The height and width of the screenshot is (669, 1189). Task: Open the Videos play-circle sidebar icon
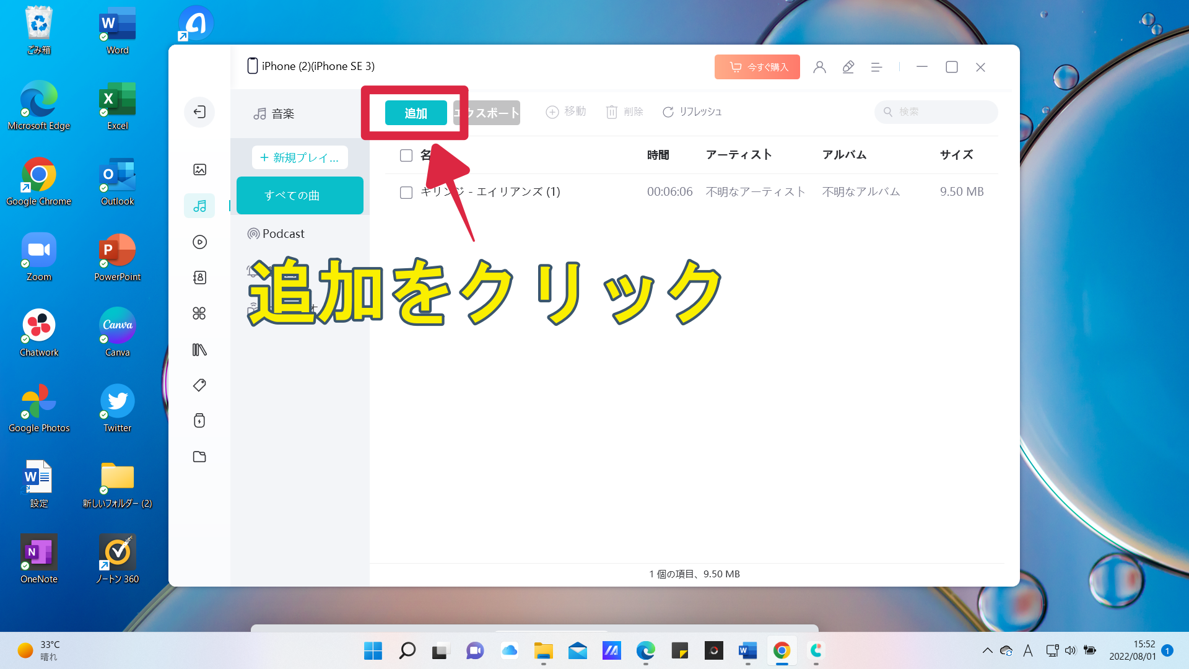coord(199,242)
